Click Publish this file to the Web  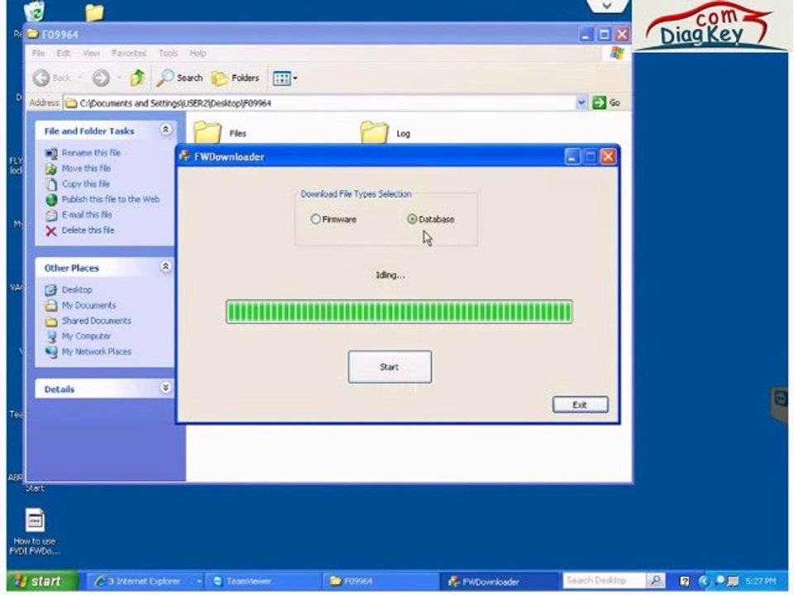(110, 199)
